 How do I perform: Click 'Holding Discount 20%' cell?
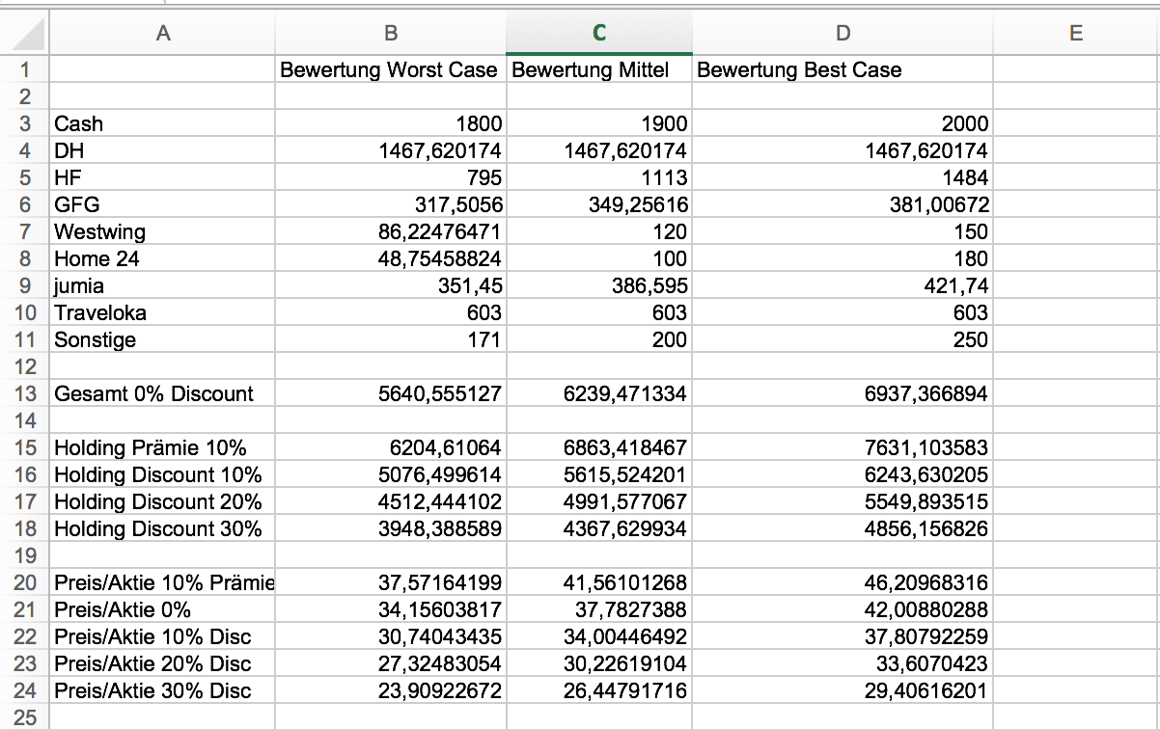162,501
